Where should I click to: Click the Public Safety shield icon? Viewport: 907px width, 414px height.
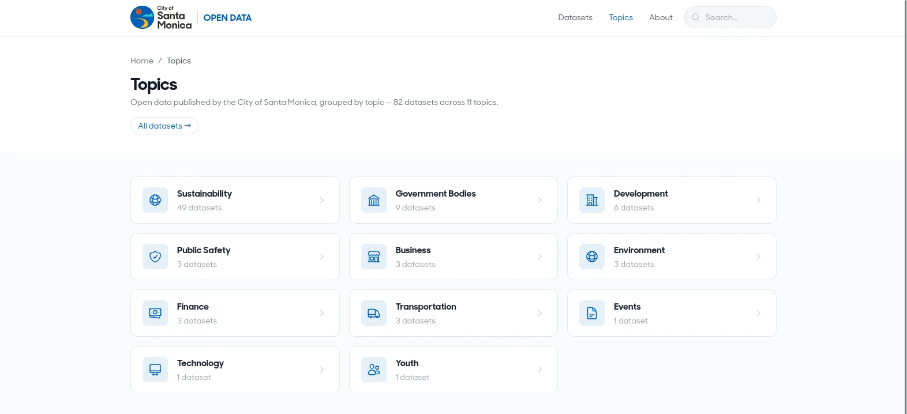click(x=155, y=257)
